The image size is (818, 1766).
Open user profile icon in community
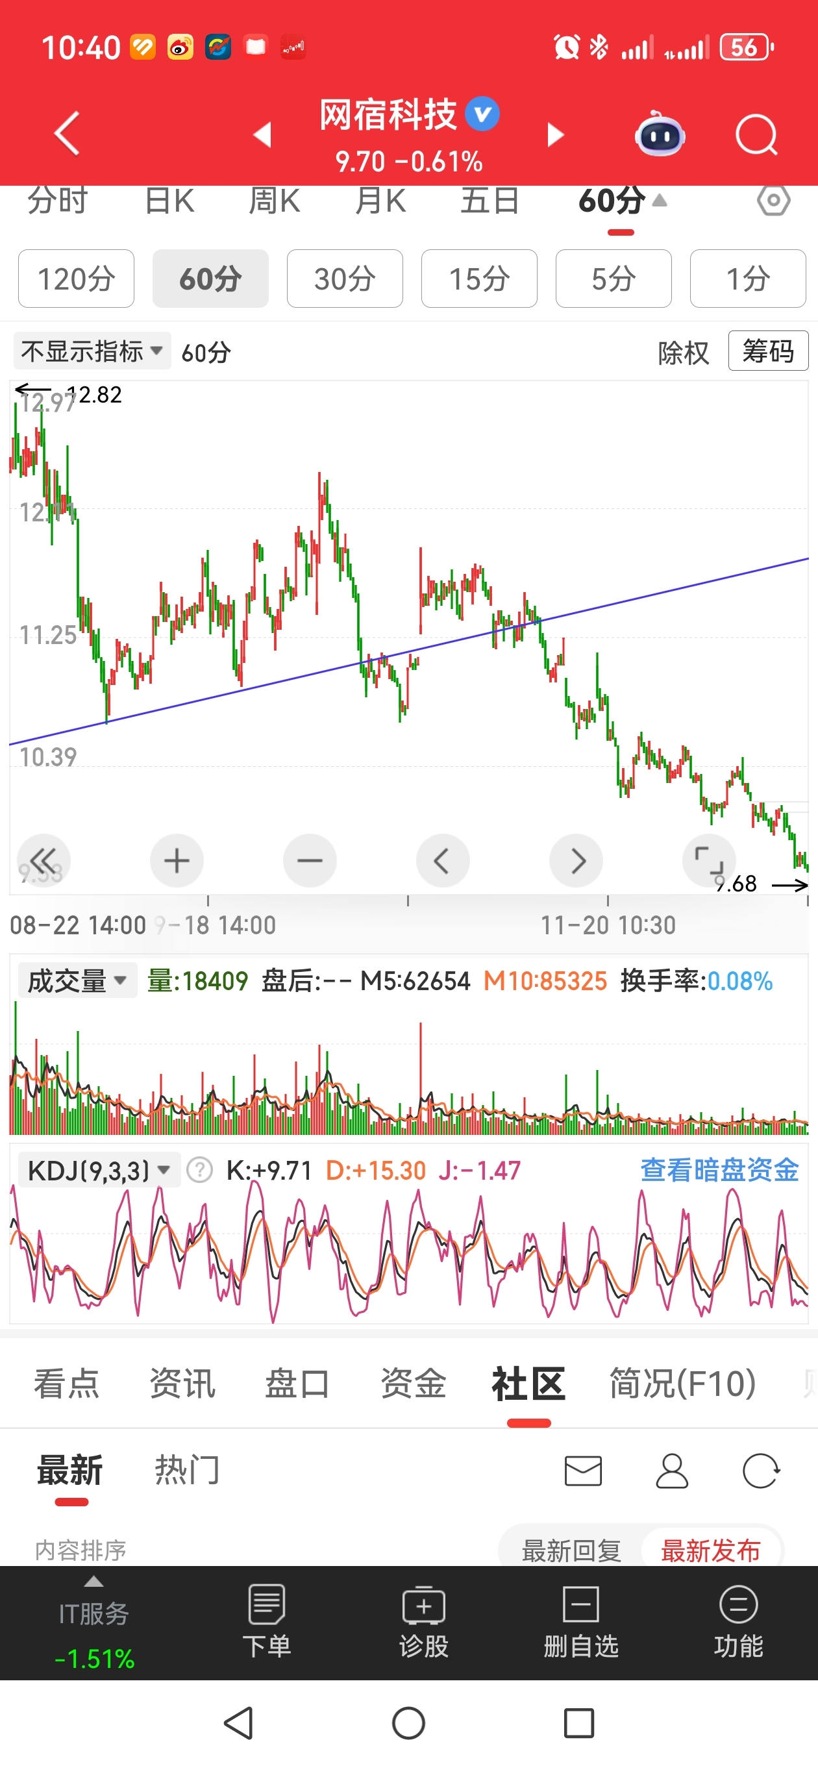point(672,1471)
